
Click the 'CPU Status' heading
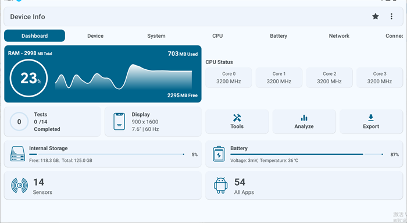[x=219, y=62]
